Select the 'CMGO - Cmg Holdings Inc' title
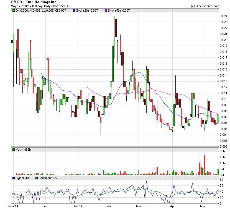 pyautogui.click(x=34, y=2)
